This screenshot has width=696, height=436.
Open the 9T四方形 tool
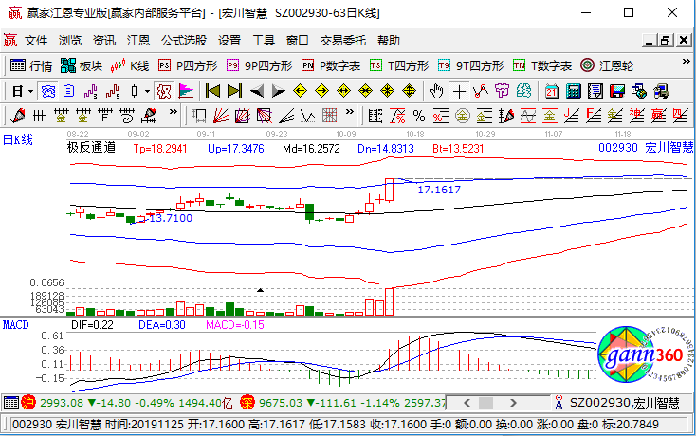[470, 65]
